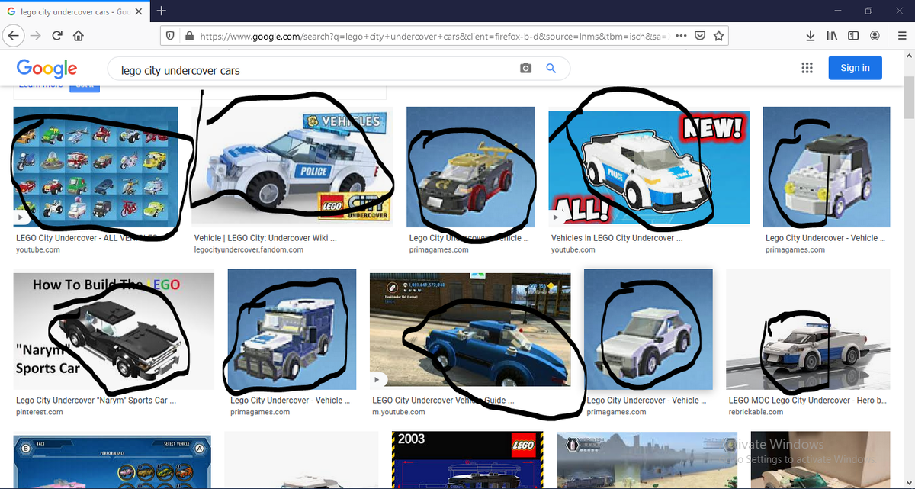915x489 pixels.
Task: Open LEGO City Undercover Vehicle Guide caption
Action: click(443, 401)
